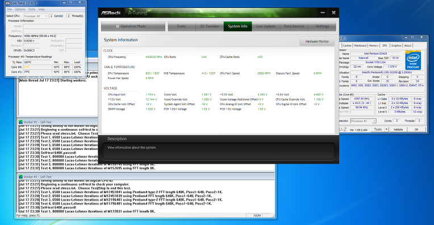Click Core #0 temperature reading
Screen dimensions: 434x225
[x=37, y=67]
